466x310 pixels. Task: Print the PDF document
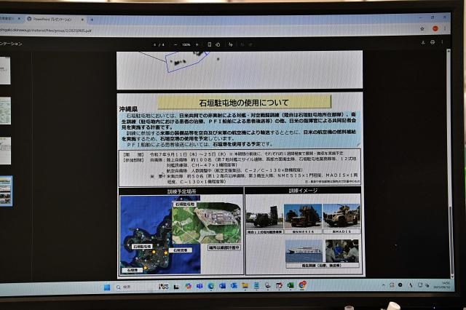[432, 43]
